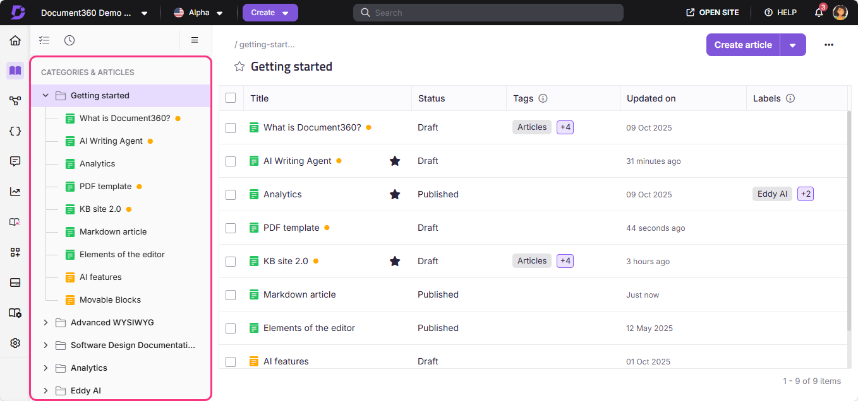858x401 pixels.
Task: Check the select-all box in the table header
Action: point(231,98)
